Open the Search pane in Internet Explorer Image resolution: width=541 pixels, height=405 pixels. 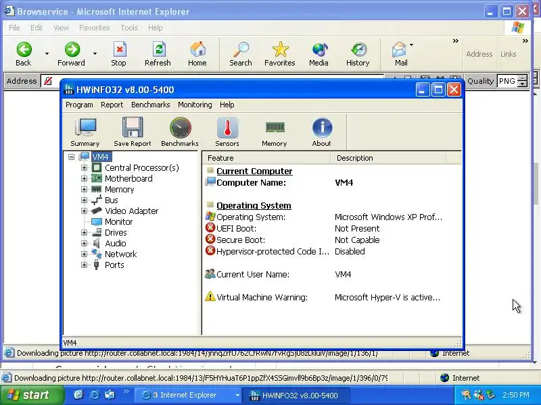click(x=241, y=54)
